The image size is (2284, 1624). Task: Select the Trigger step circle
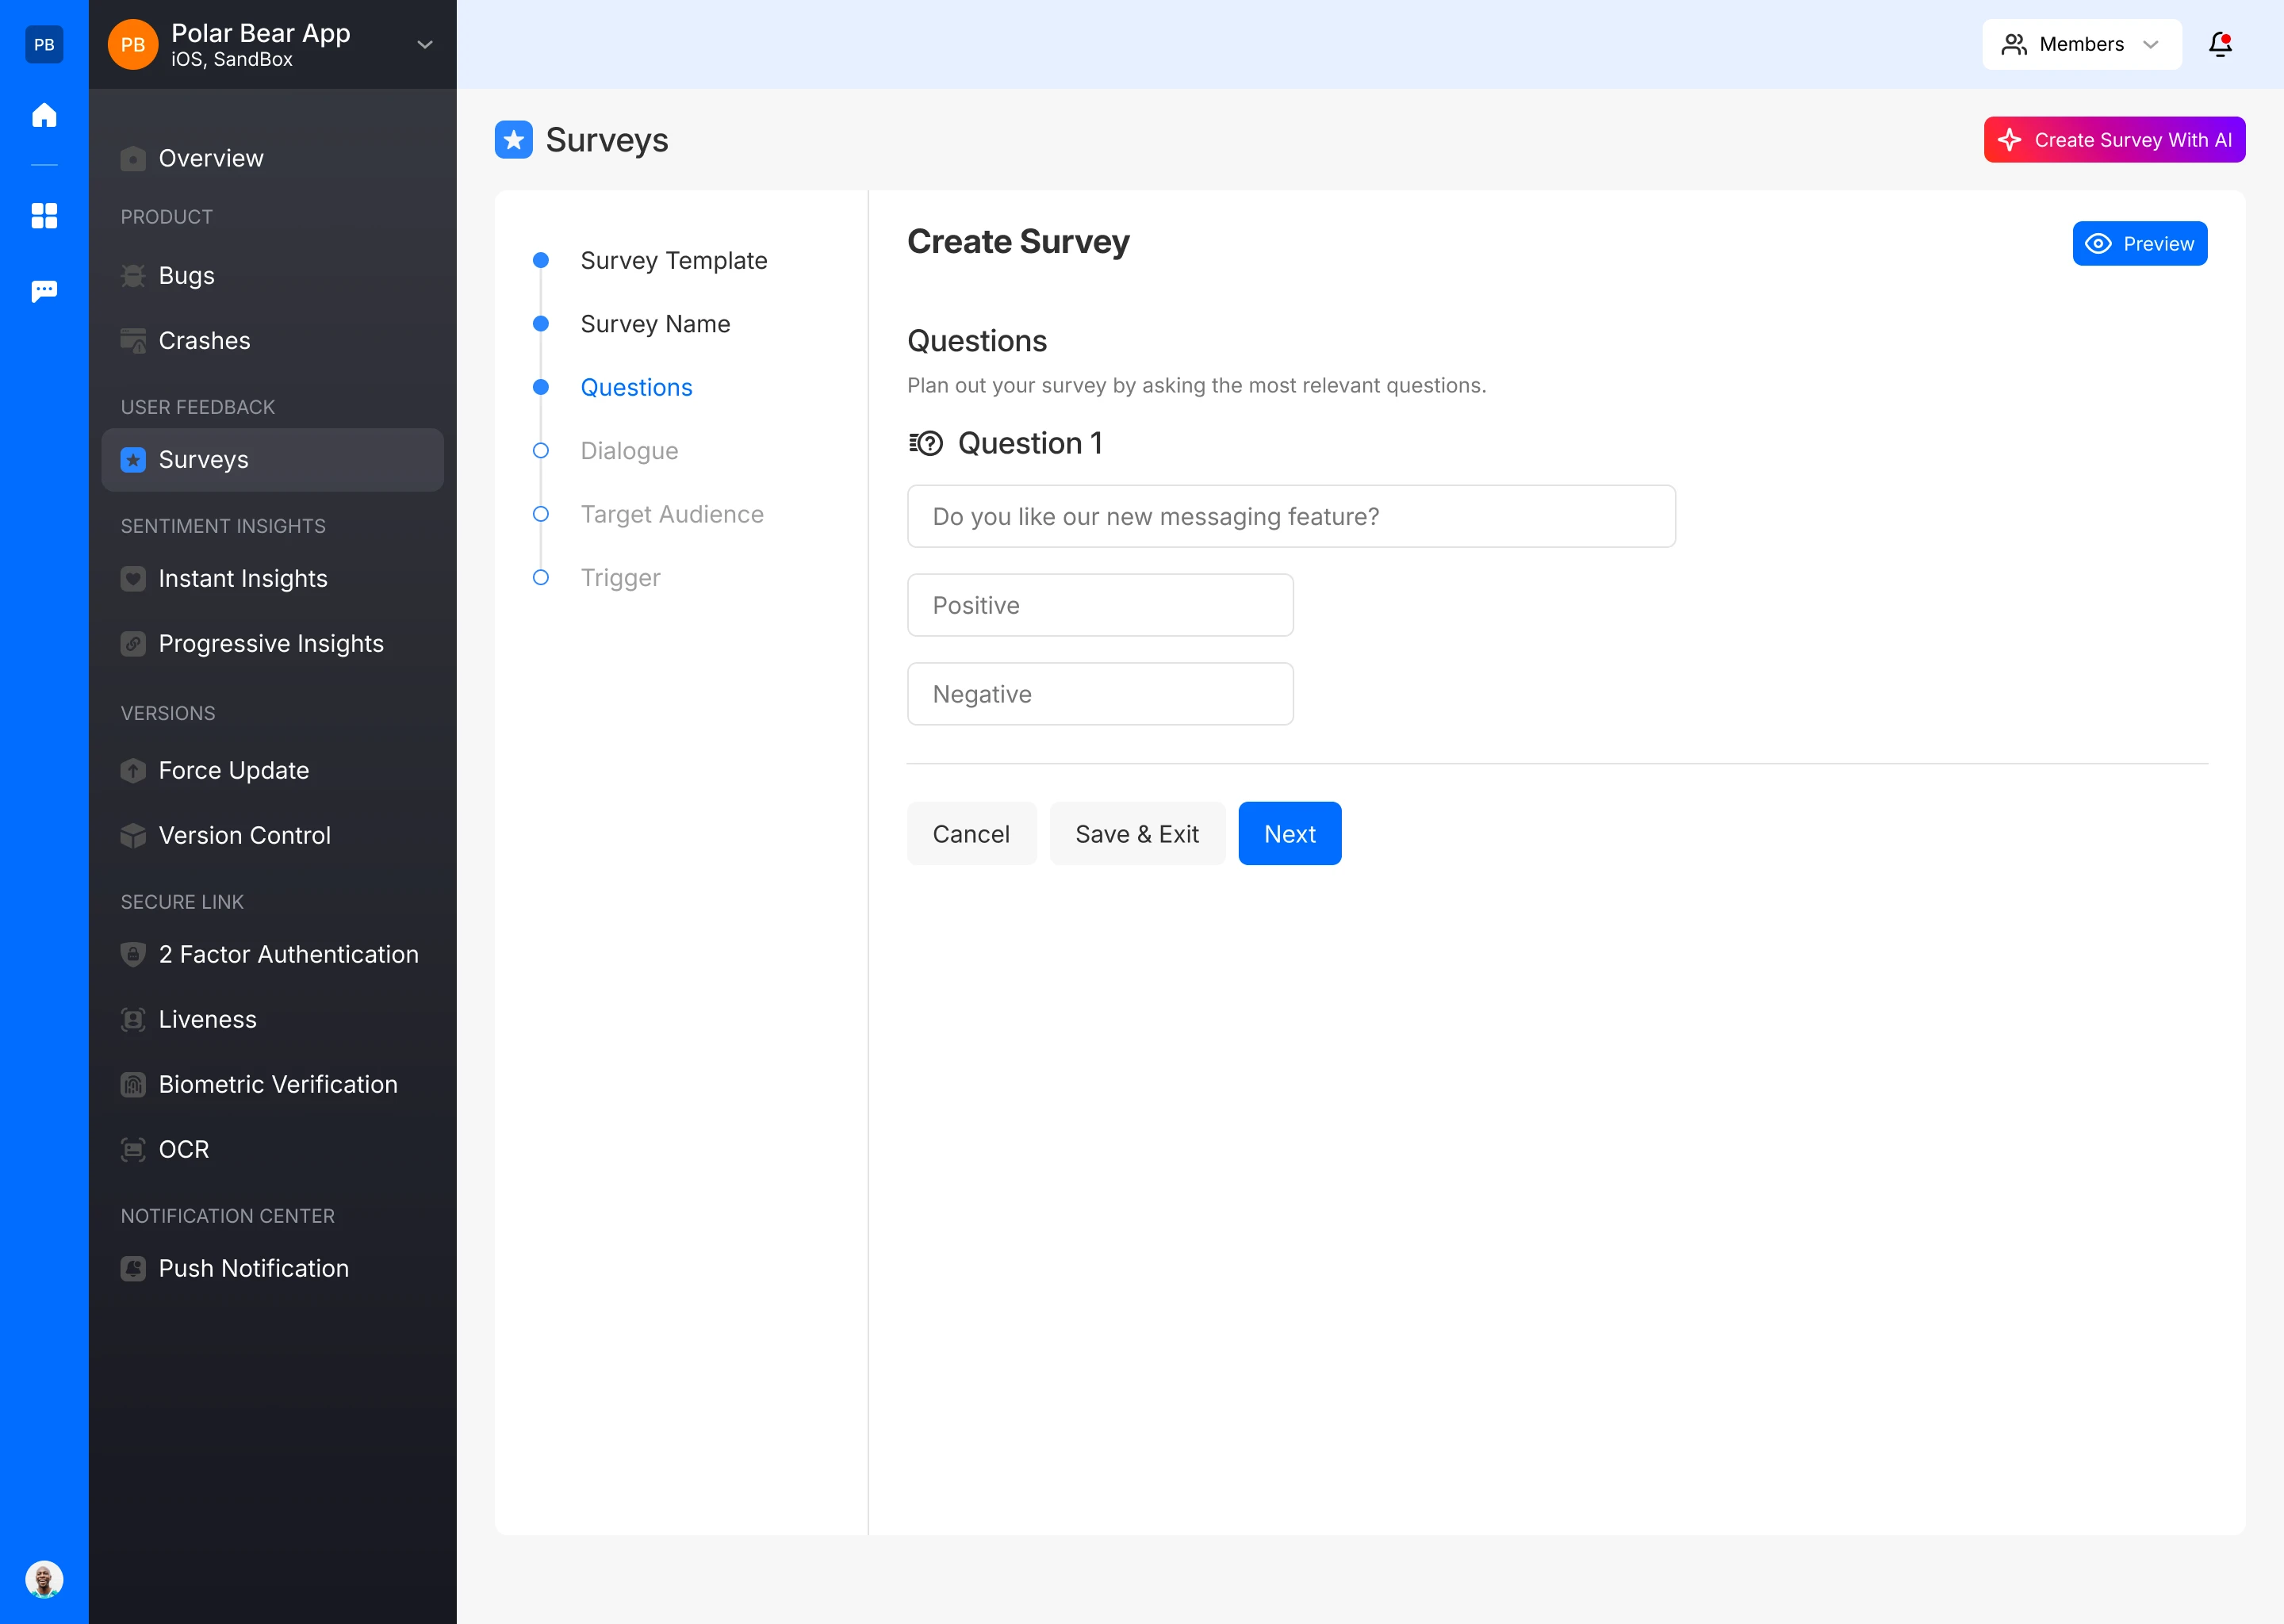(540, 577)
